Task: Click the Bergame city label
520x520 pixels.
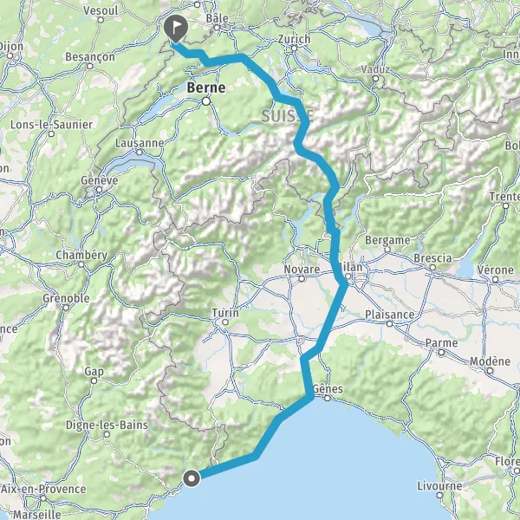Action: pyautogui.click(x=387, y=240)
